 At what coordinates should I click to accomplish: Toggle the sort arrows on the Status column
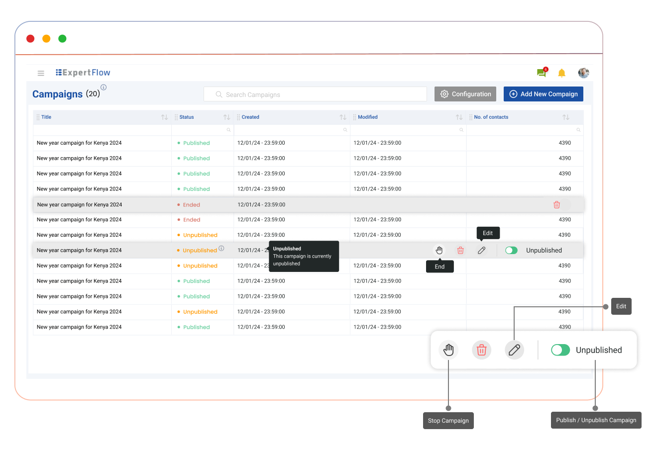[226, 117]
